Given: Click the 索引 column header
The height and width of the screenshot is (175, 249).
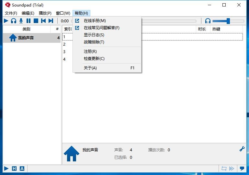Looking at the screenshot, I should click(68, 29).
